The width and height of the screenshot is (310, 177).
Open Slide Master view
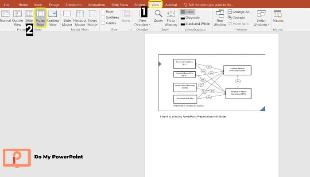pyautogui.click(x=67, y=17)
